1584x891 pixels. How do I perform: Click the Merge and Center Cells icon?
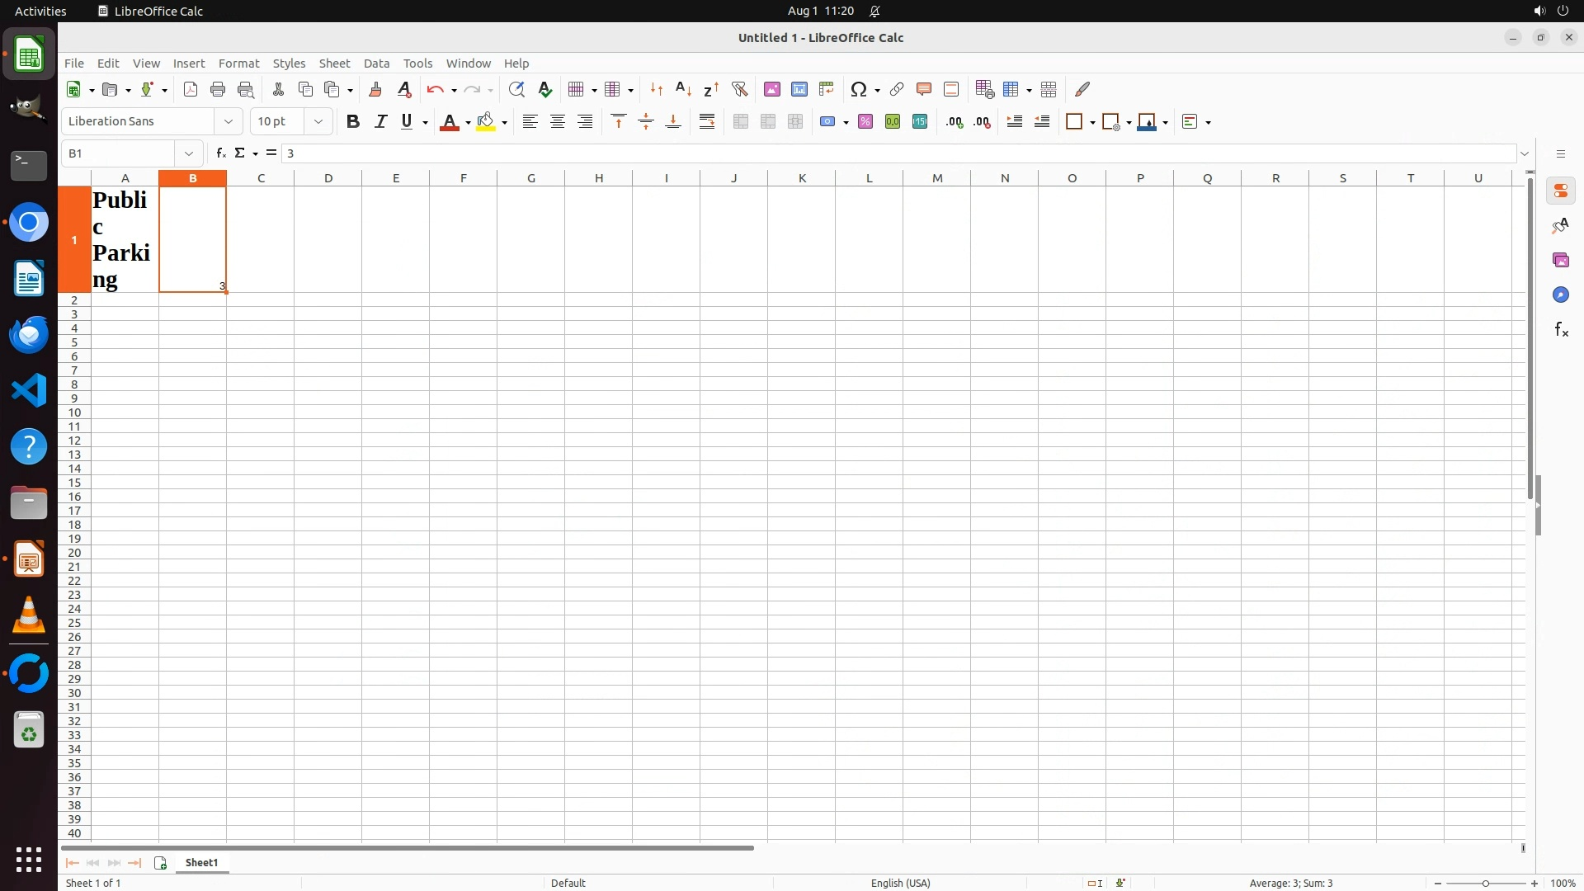741,122
